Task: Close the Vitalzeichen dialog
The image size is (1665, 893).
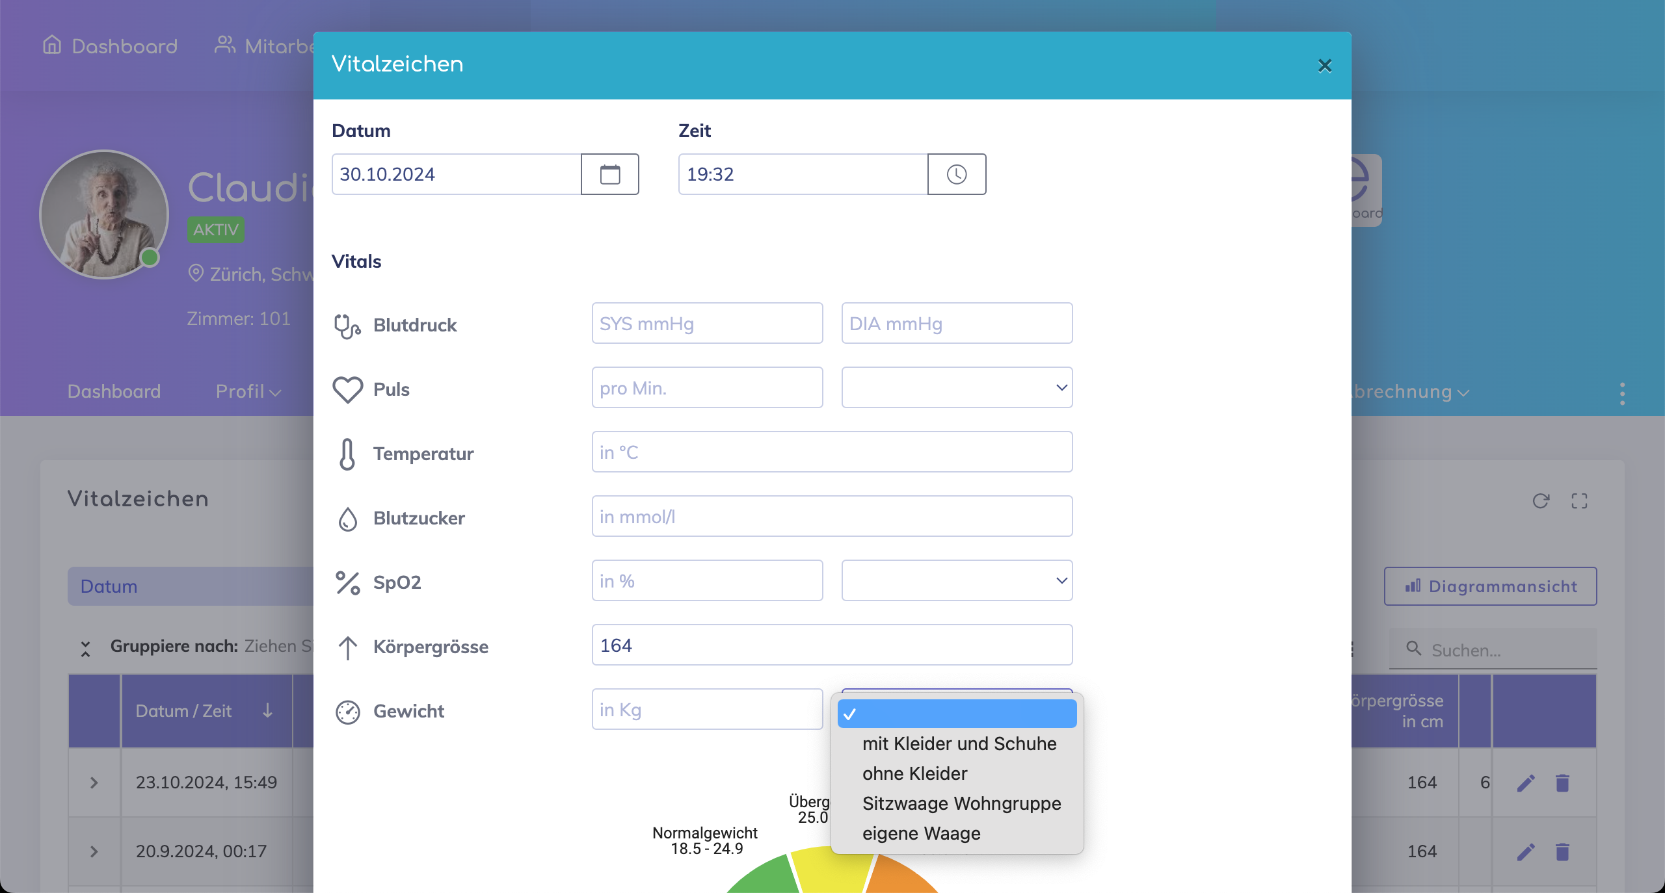Action: pyautogui.click(x=1324, y=66)
